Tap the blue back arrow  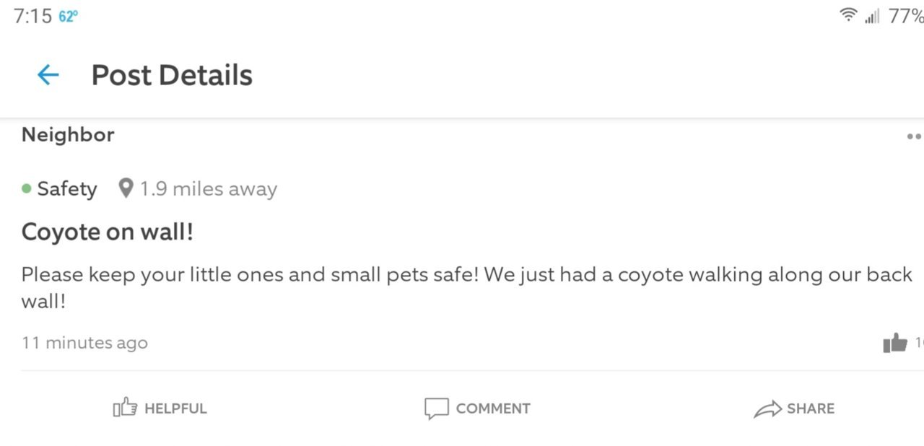click(x=48, y=74)
